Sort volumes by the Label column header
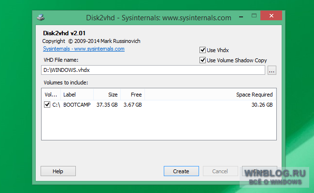The image size is (314, 193). click(77, 95)
